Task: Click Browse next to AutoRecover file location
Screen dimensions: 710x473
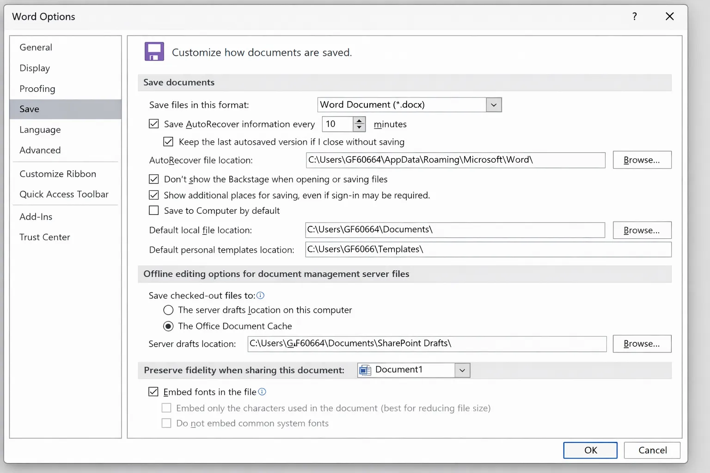Action: tap(642, 160)
